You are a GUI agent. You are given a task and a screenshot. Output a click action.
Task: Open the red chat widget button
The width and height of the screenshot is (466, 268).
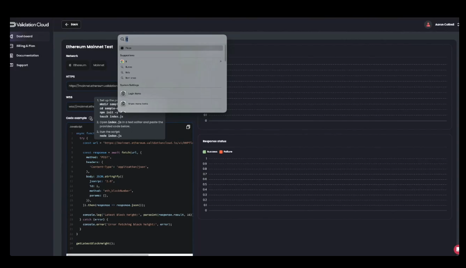pyautogui.click(x=457, y=250)
